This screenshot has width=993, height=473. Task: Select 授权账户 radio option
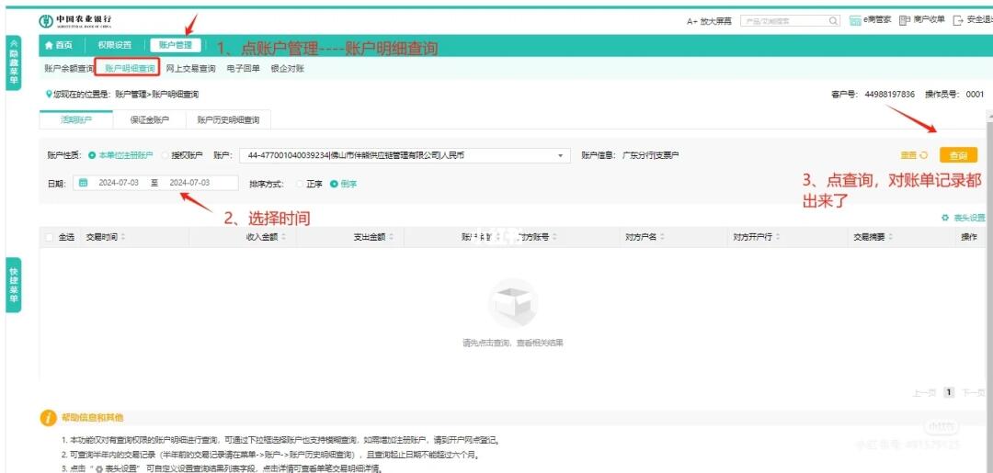click(x=165, y=155)
